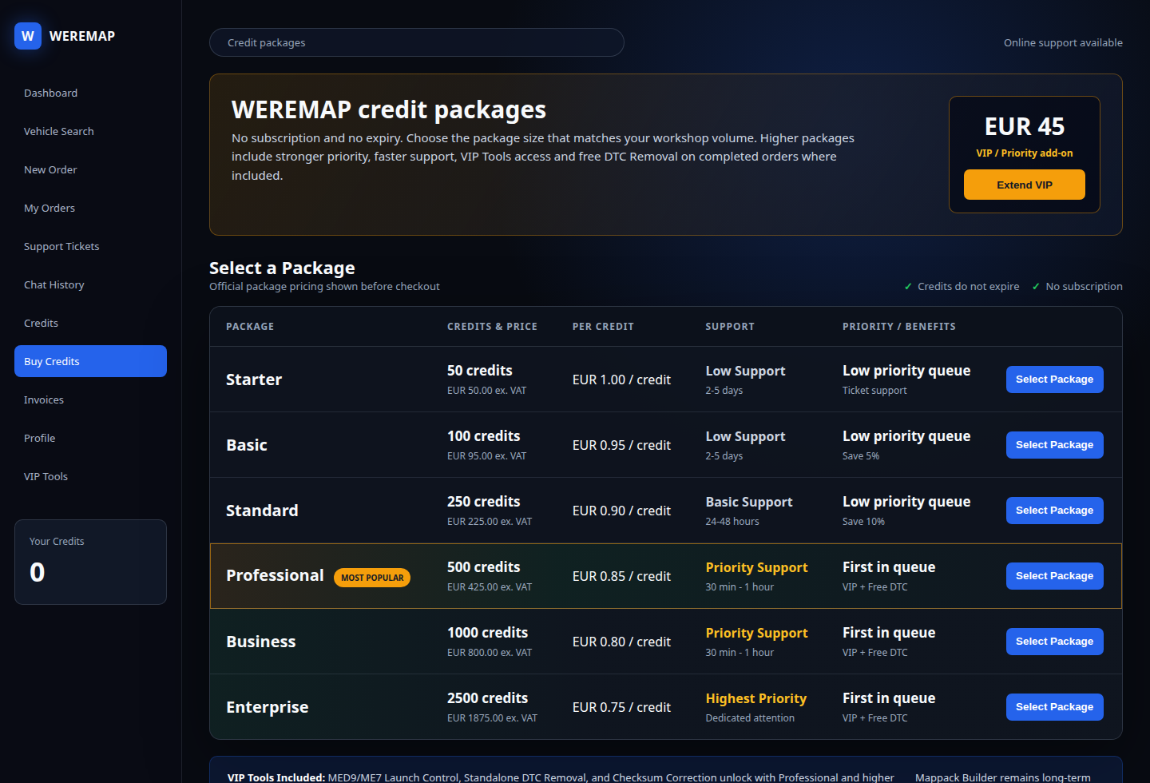Image resolution: width=1150 pixels, height=783 pixels.
Task: Click 'Save 5%' in Basic row
Action: (861, 456)
